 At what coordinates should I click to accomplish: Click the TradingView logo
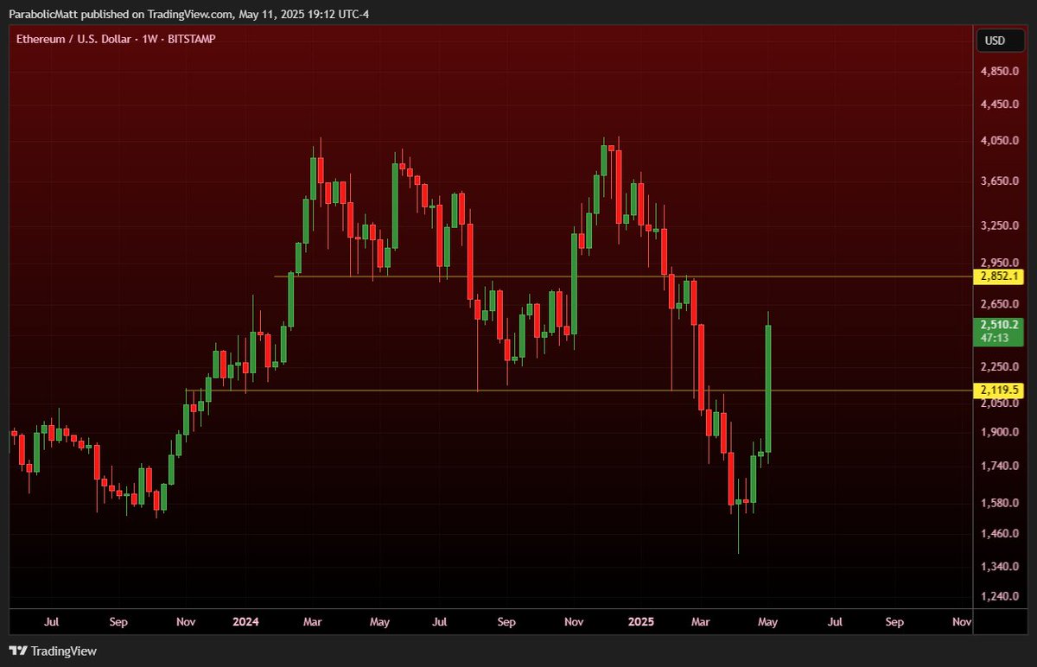53,651
